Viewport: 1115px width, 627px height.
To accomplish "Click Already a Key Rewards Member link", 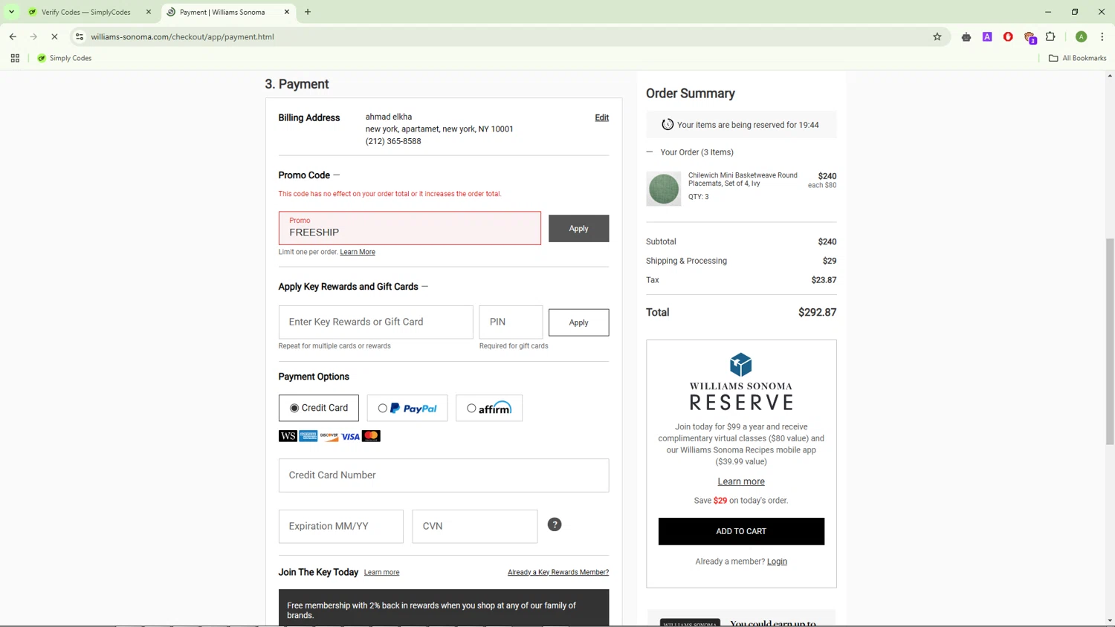I will pos(558,572).
